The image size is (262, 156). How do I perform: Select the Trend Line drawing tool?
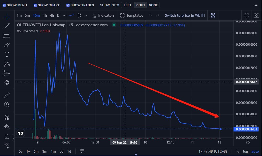[7, 26]
